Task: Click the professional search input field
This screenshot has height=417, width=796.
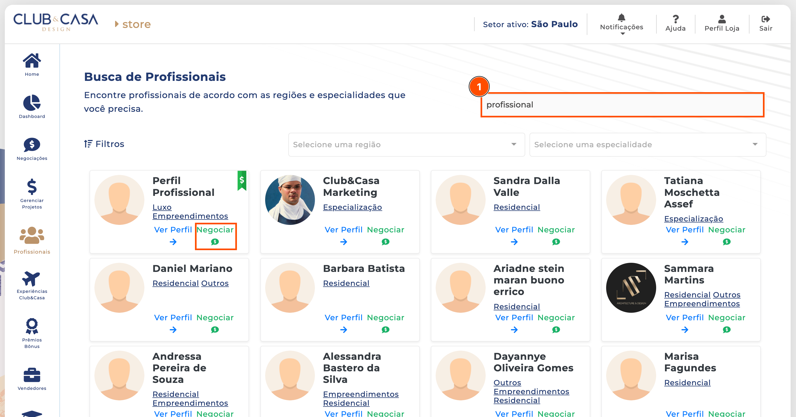Action: [622, 105]
